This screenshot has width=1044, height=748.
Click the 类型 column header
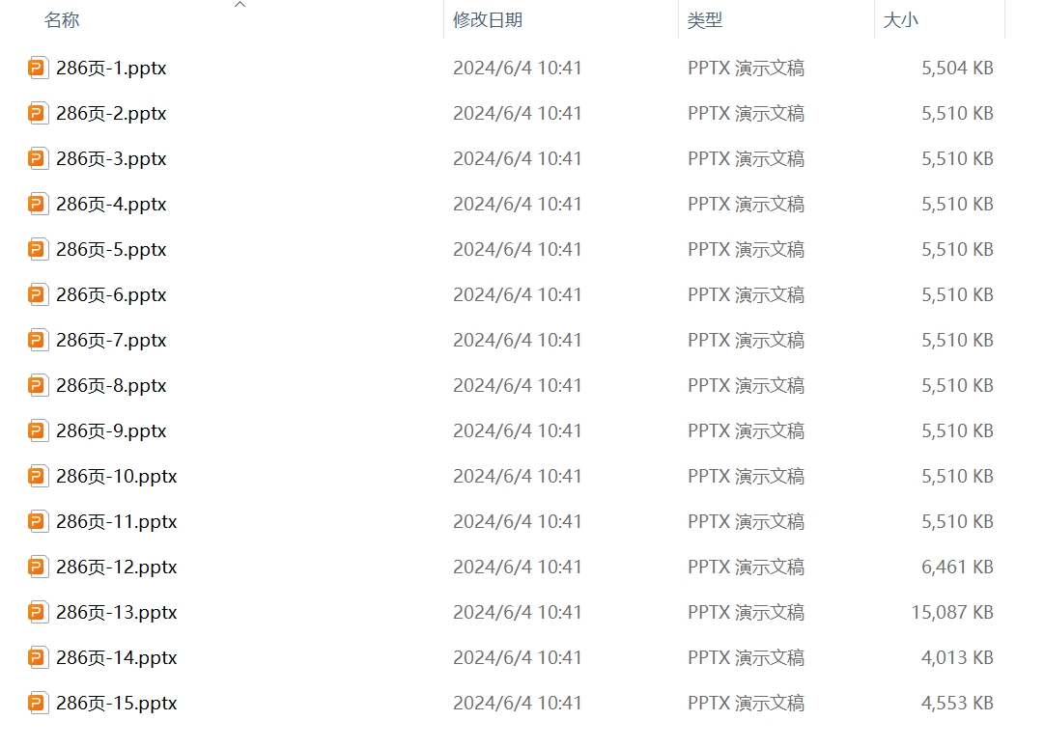tap(705, 20)
